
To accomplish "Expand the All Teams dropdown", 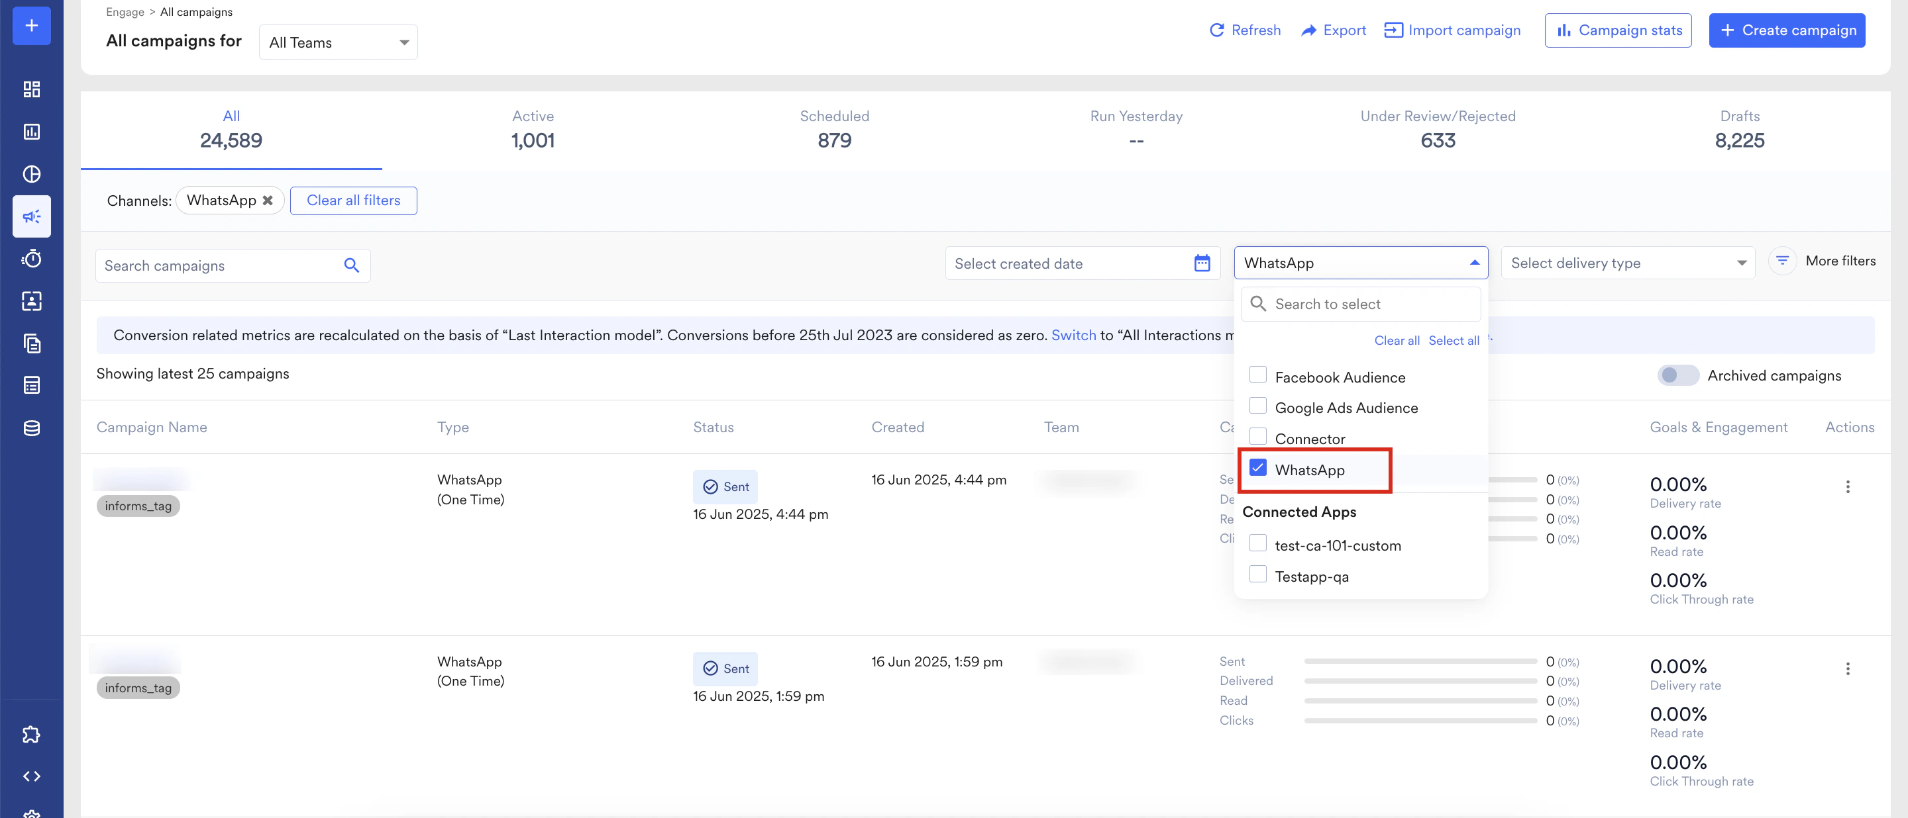I will tap(339, 43).
